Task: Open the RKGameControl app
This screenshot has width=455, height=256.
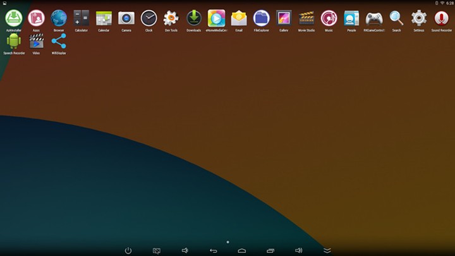Action: click(373, 19)
